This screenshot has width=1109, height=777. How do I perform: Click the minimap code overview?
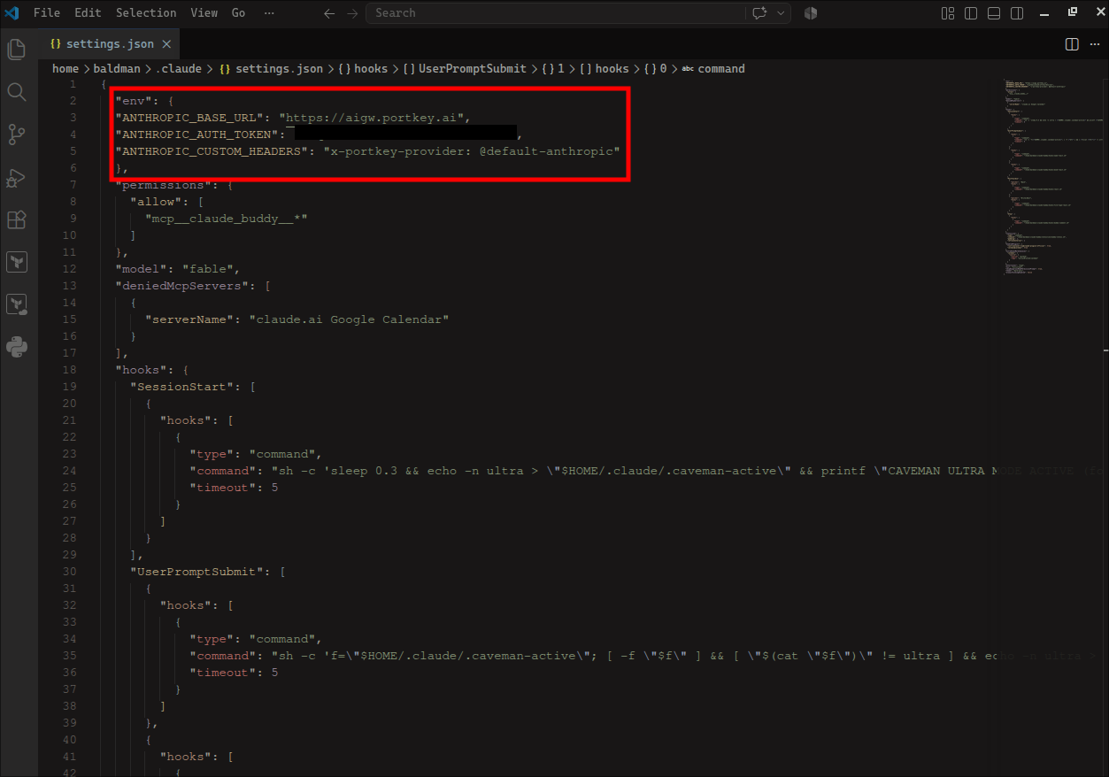point(1053,177)
